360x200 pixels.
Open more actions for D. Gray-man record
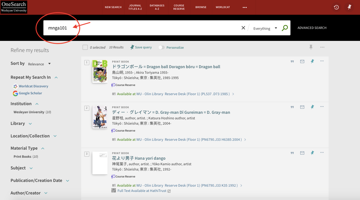pyautogui.click(x=322, y=107)
